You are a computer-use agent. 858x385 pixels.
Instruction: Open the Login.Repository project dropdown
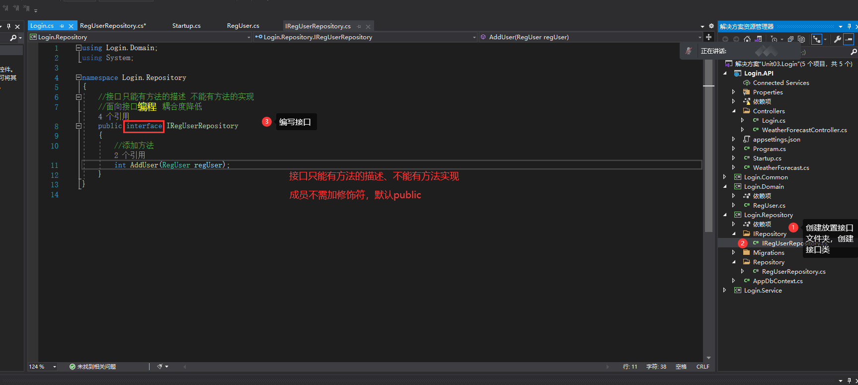(x=249, y=37)
